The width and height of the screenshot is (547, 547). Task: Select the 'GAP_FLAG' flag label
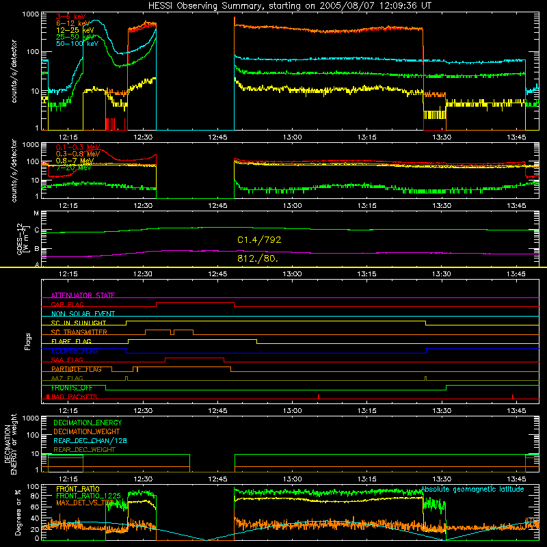point(67,304)
